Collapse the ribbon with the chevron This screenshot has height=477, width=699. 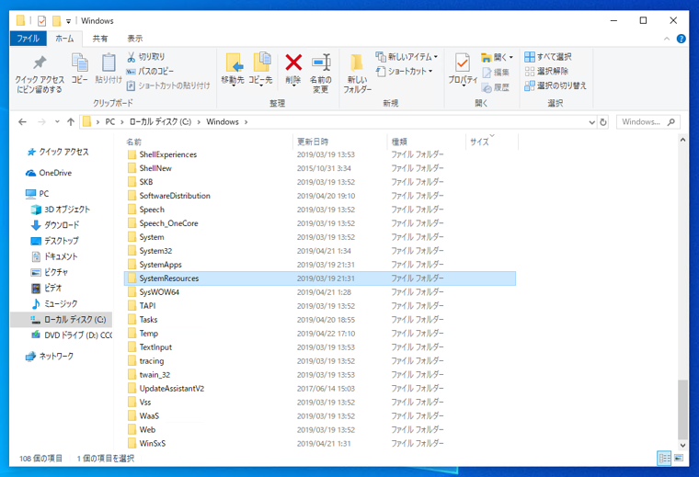point(667,39)
